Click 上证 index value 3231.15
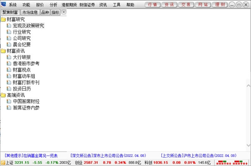 click(22, 163)
